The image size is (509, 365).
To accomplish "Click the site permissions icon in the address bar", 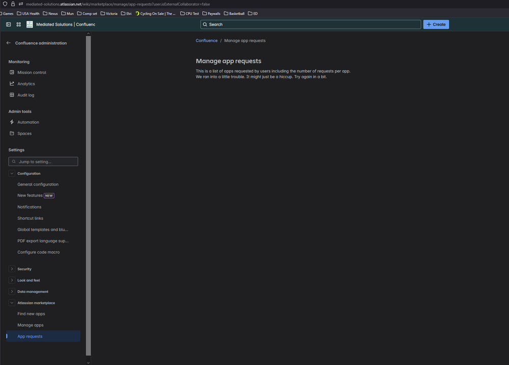I will [x=21, y=4].
